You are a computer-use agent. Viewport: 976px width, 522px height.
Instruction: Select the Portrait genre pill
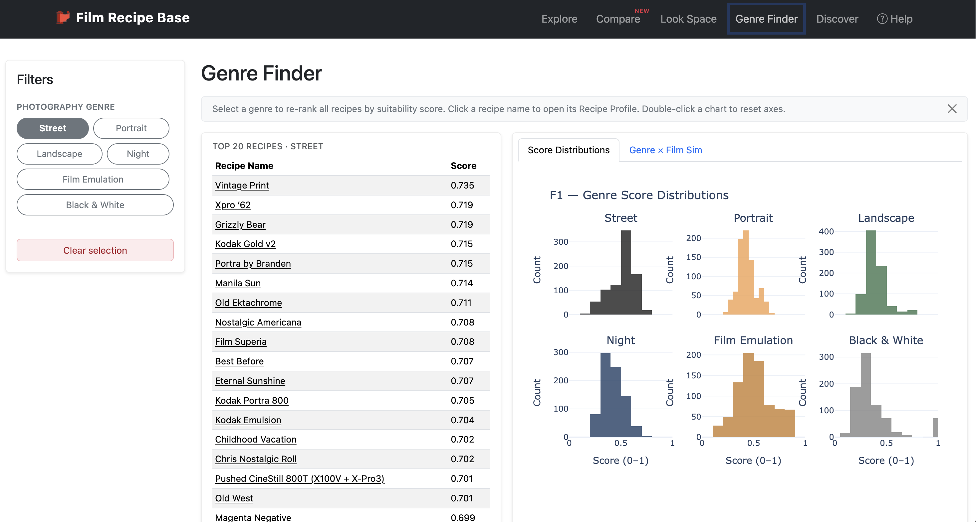point(131,128)
